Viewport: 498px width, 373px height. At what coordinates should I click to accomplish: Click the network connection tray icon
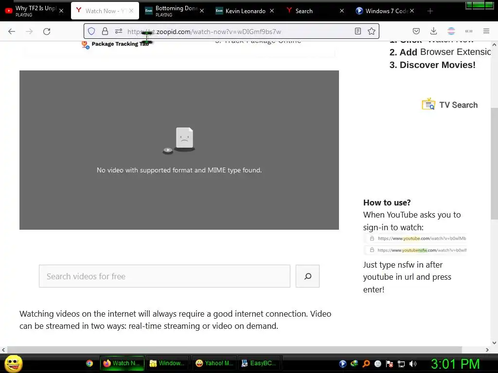401,364
